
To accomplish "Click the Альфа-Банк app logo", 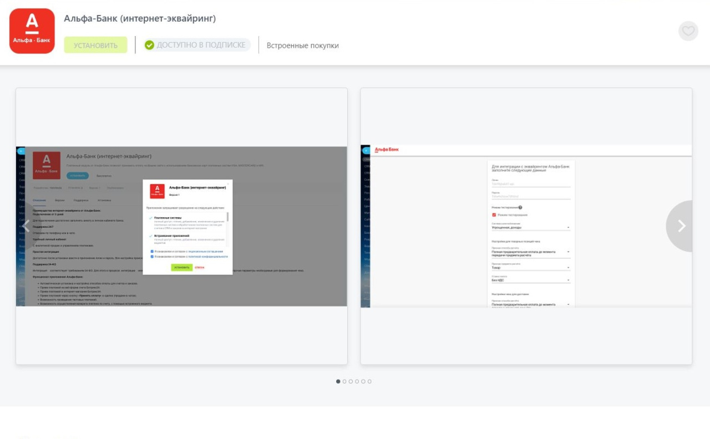I will tap(32, 31).
